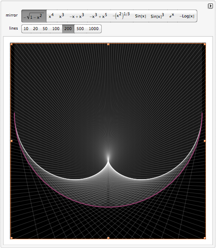Set lines to 20
The image size is (216, 248).
pos(36,29)
